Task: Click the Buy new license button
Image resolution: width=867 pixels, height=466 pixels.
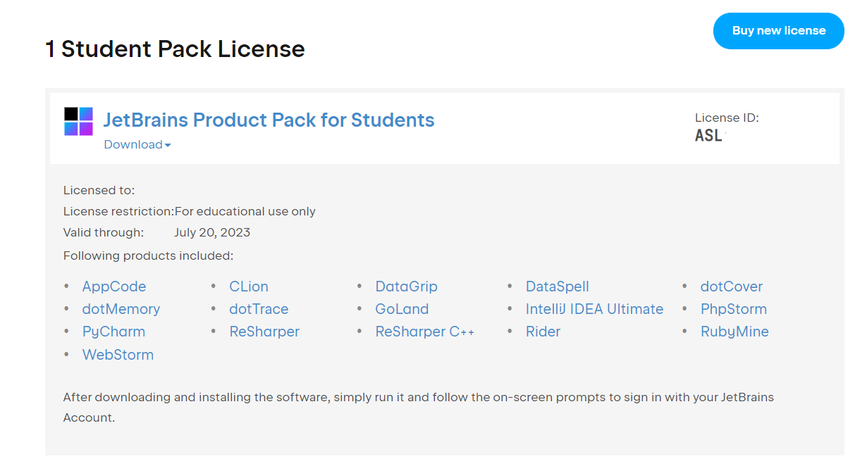Action: pos(778,31)
